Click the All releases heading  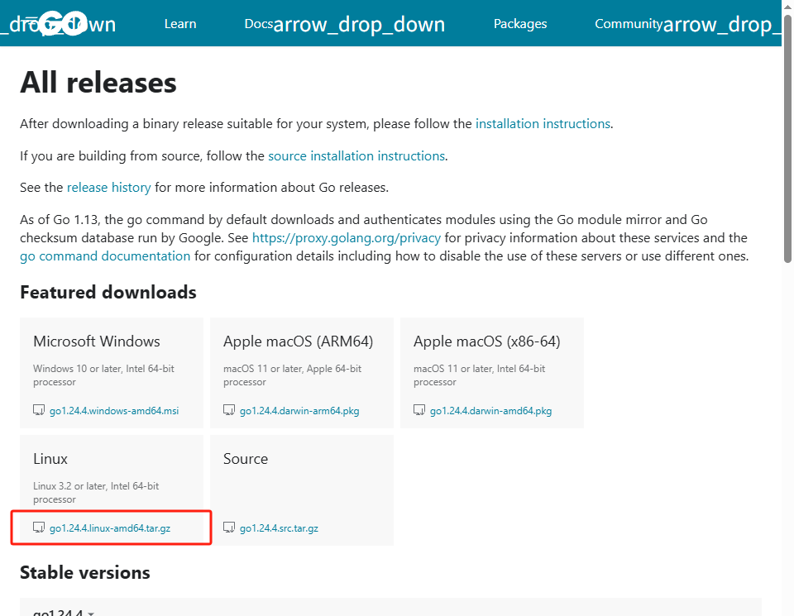click(98, 83)
